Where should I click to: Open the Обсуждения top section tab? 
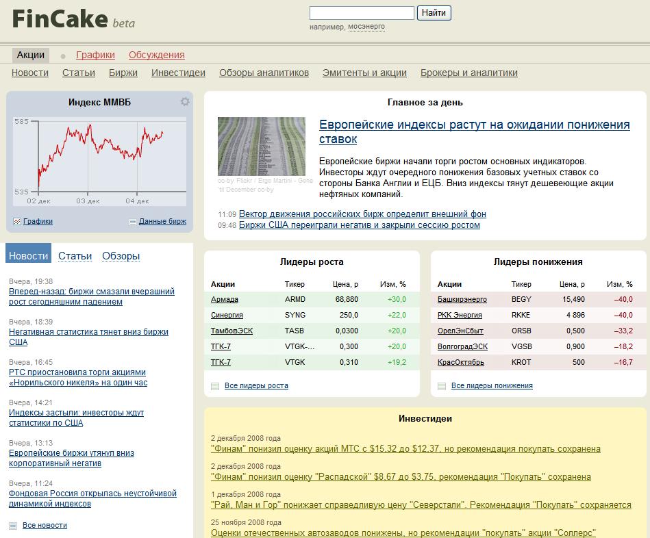coord(156,55)
